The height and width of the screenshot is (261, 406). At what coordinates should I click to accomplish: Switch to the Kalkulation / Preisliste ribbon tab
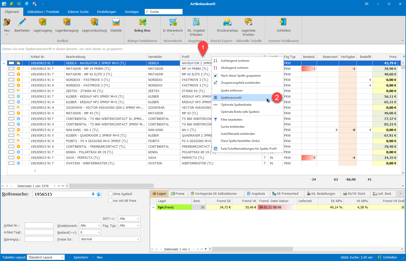43,12
